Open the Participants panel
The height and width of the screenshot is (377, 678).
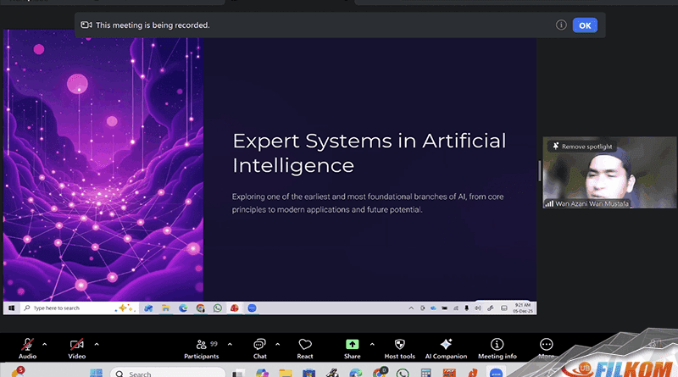pyautogui.click(x=202, y=346)
